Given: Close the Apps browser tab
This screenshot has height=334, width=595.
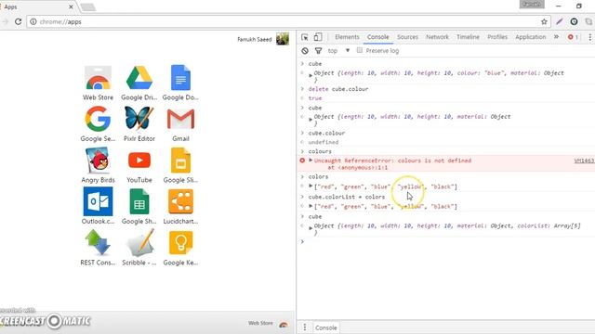Looking at the screenshot, I should [71, 6].
